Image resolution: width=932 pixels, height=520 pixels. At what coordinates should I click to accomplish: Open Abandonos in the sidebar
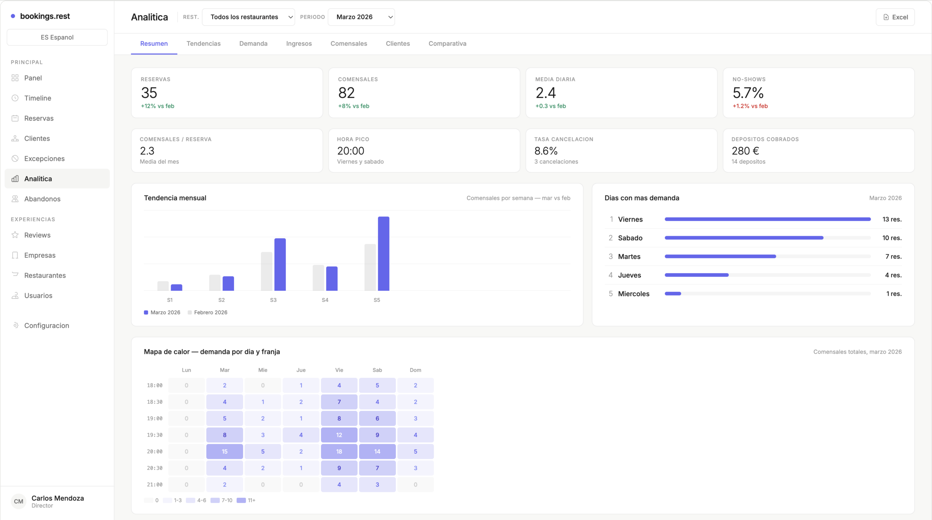pos(57,199)
